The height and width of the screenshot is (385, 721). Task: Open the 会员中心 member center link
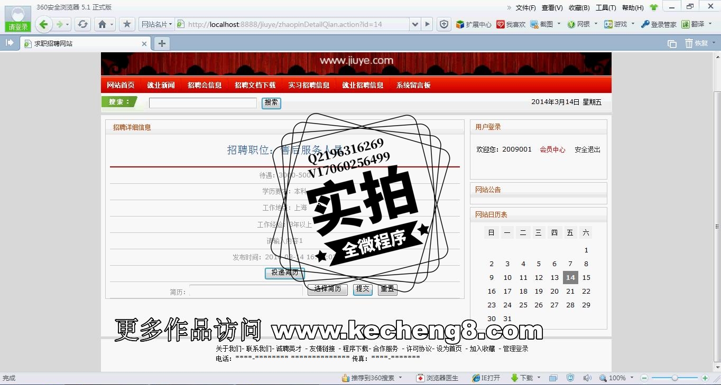[x=552, y=150]
